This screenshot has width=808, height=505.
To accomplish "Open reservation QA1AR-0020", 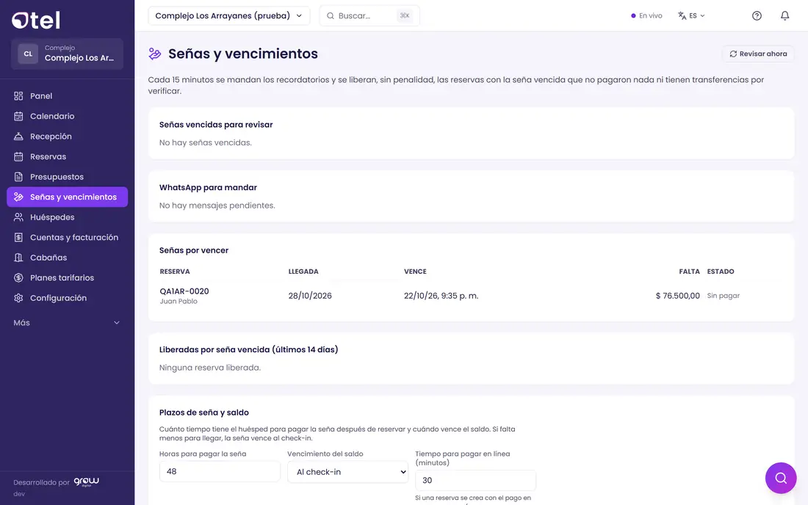I will coord(184,291).
